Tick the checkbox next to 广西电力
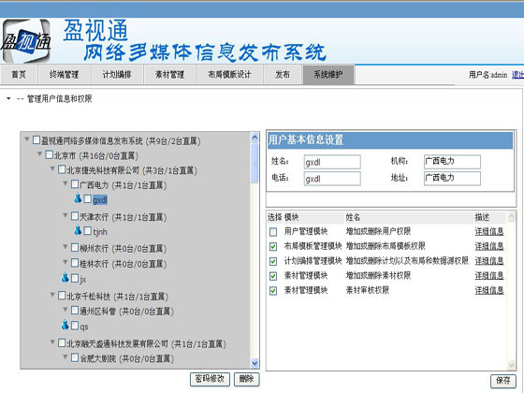524x393 pixels. pos(75,183)
